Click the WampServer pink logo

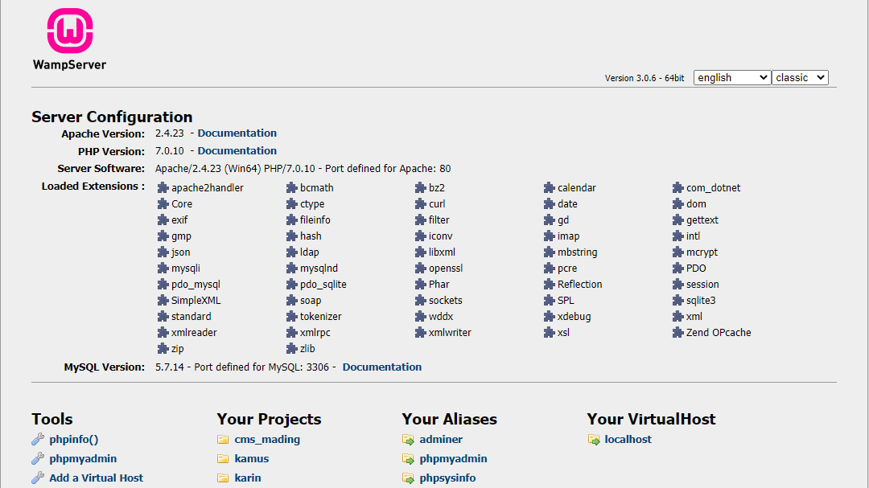coord(70,31)
